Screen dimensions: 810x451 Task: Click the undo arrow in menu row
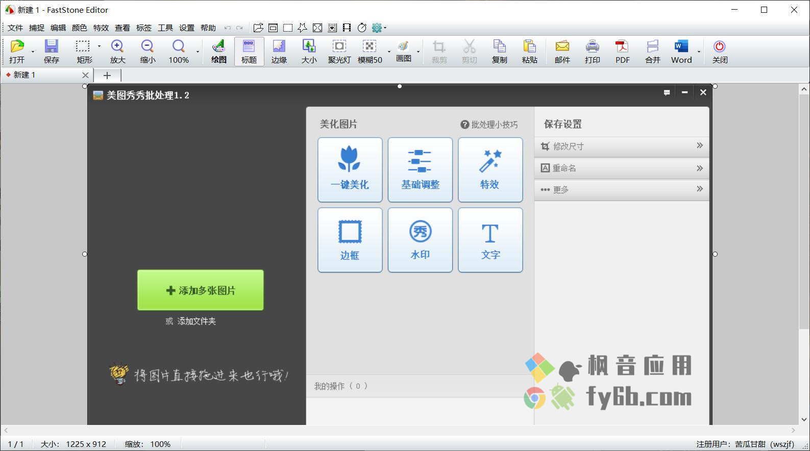[228, 28]
